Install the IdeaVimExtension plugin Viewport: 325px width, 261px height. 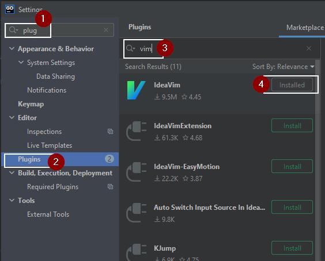click(x=292, y=125)
